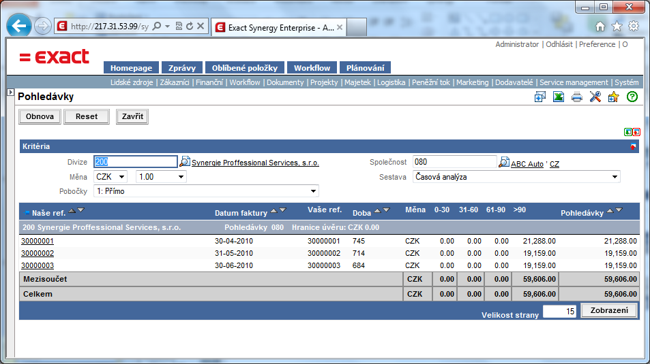Open the Divize lookup magnifier icon
Image resolution: width=650 pixels, height=364 pixels.
click(184, 162)
